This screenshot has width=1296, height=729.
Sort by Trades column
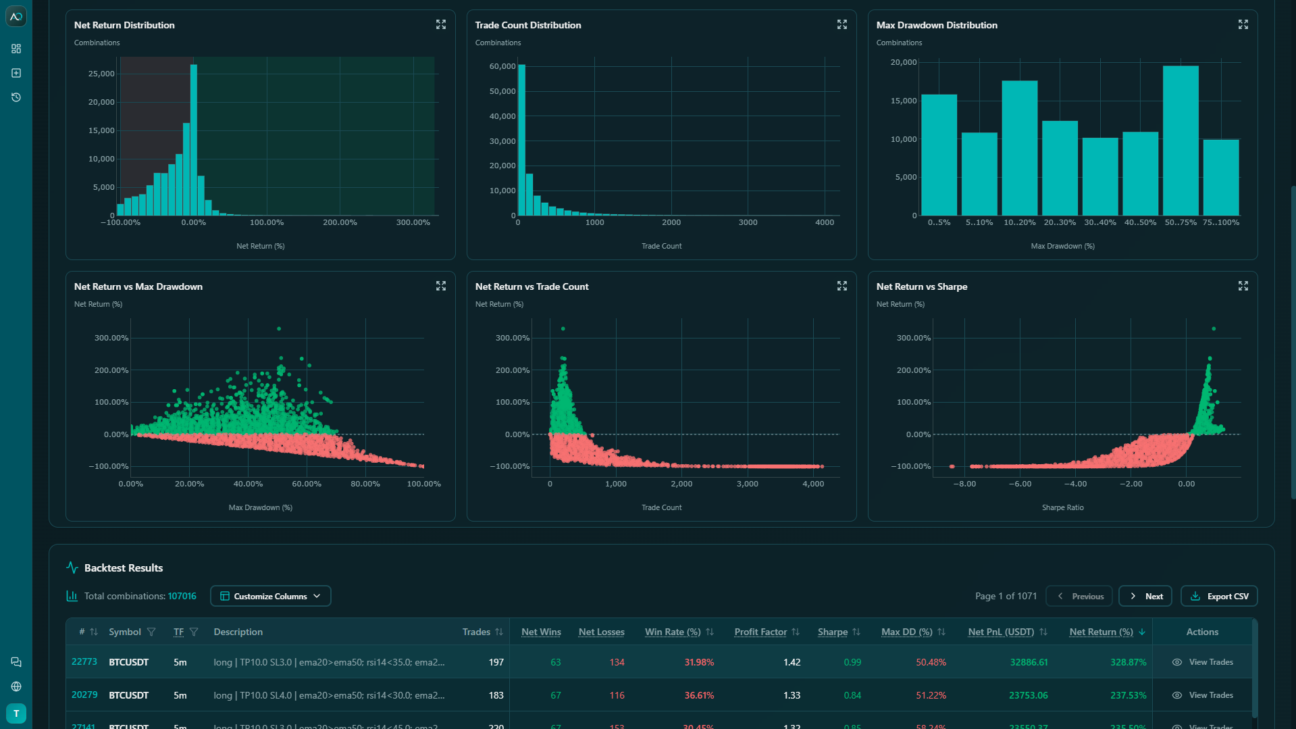[499, 632]
